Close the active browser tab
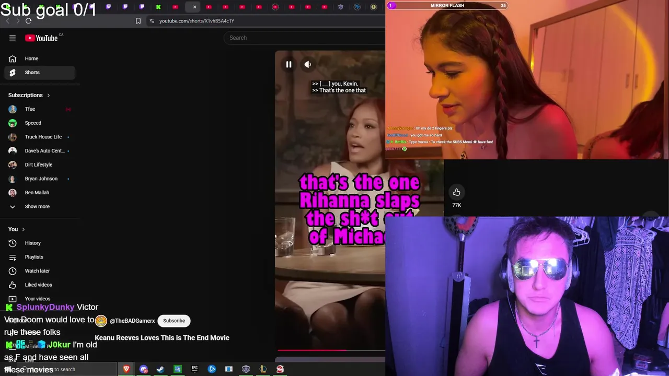Image resolution: width=669 pixels, height=376 pixels. [194, 7]
